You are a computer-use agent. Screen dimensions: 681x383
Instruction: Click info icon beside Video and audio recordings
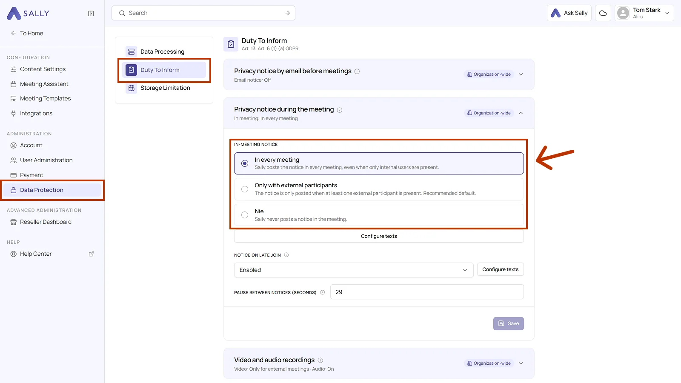(320, 360)
